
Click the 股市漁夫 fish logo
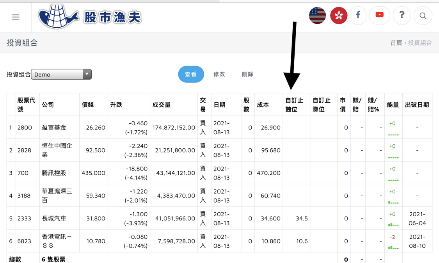[x=90, y=17]
